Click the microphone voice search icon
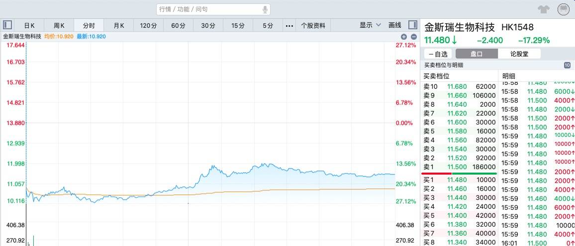 point(265,9)
